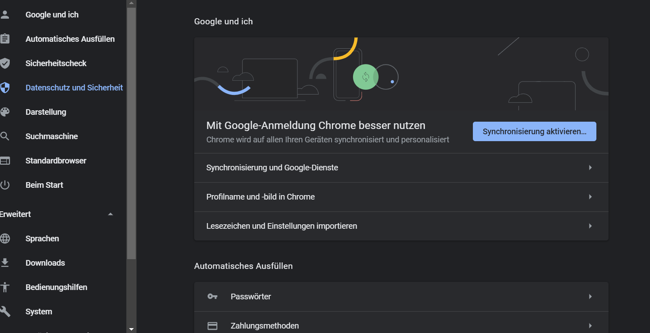Image resolution: width=650 pixels, height=333 pixels.
Task: Click the key icon next to Passwörter
Action: (212, 296)
